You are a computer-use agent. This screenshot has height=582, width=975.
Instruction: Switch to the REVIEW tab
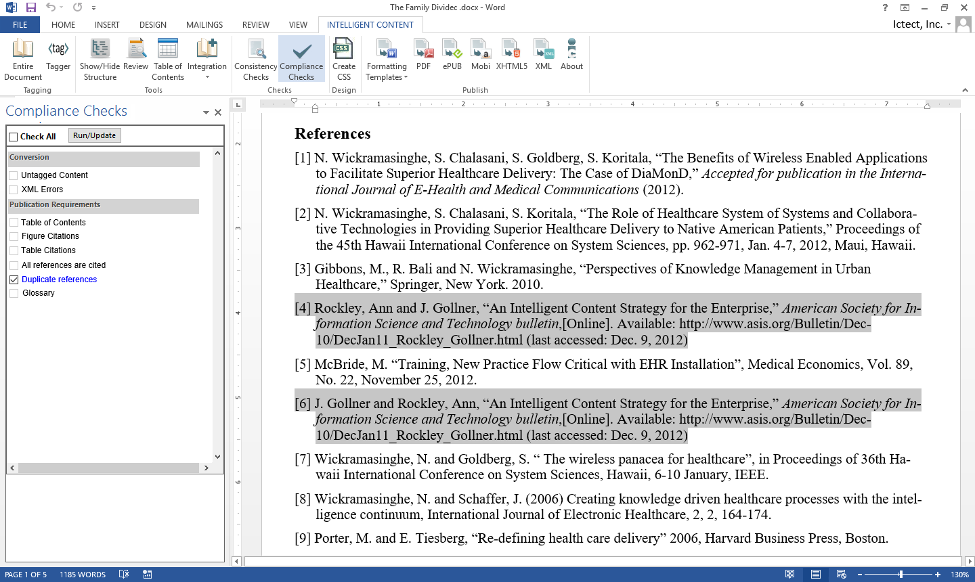pos(256,25)
